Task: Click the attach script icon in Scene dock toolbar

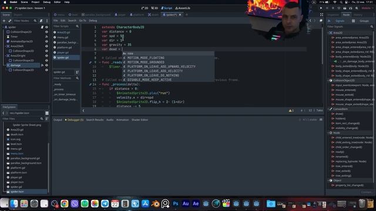Action: [41, 21]
